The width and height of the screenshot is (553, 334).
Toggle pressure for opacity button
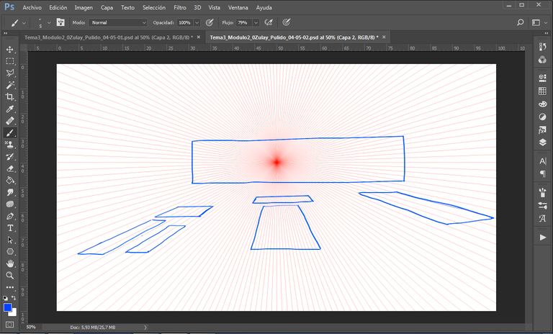[x=209, y=22]
